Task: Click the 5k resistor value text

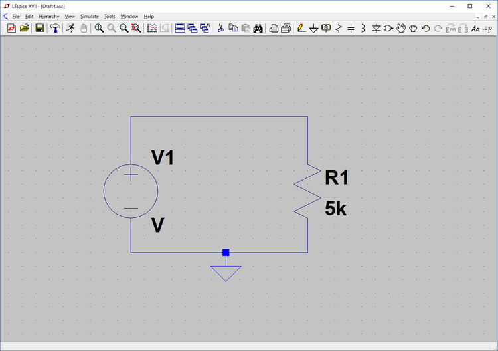Action: 335,209
